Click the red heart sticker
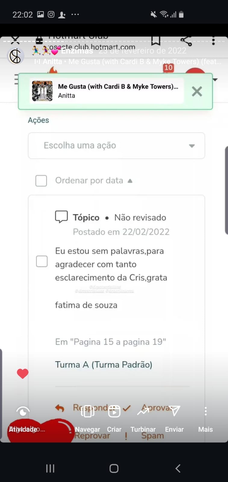 23,374
